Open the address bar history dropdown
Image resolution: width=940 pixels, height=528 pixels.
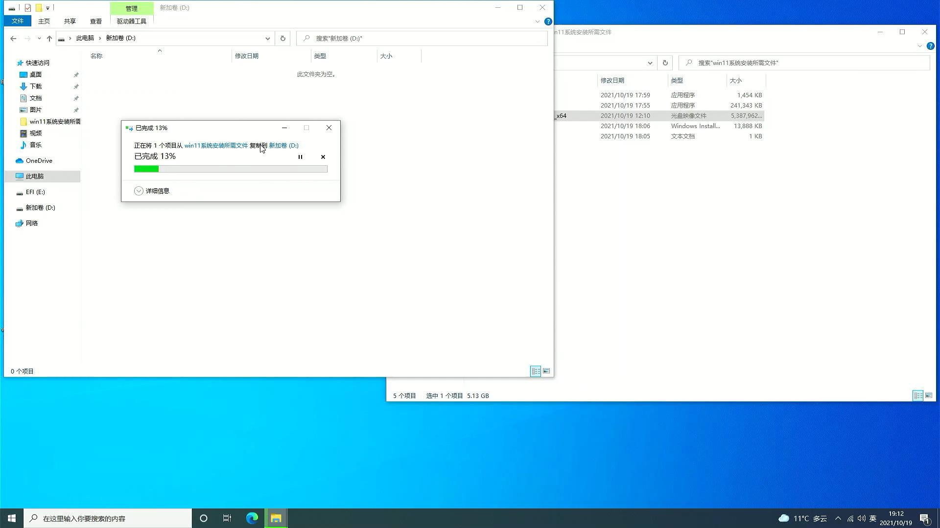click(267, 38)
